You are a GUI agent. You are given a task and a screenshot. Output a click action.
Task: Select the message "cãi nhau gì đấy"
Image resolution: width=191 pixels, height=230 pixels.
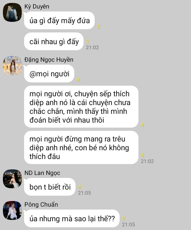(54, 41)
